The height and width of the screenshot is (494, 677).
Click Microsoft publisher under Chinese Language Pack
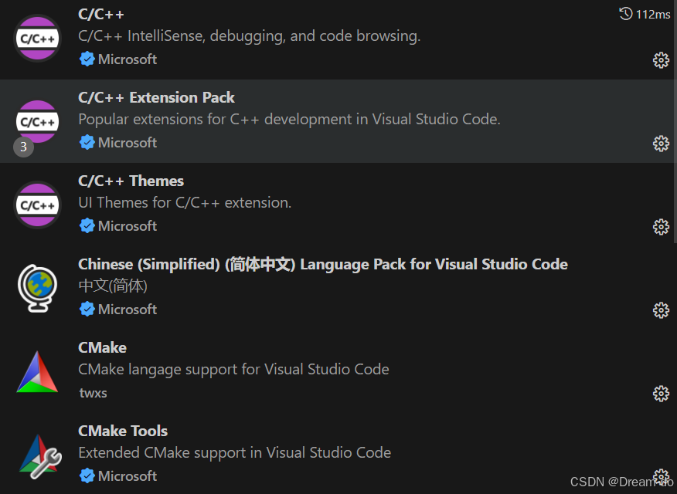128,309
